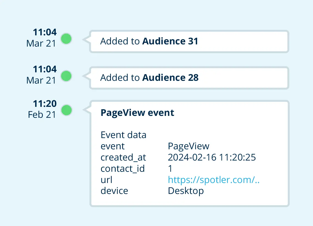Click the device field label
This screenshot has height=226, width=313.
pos(114,191)
